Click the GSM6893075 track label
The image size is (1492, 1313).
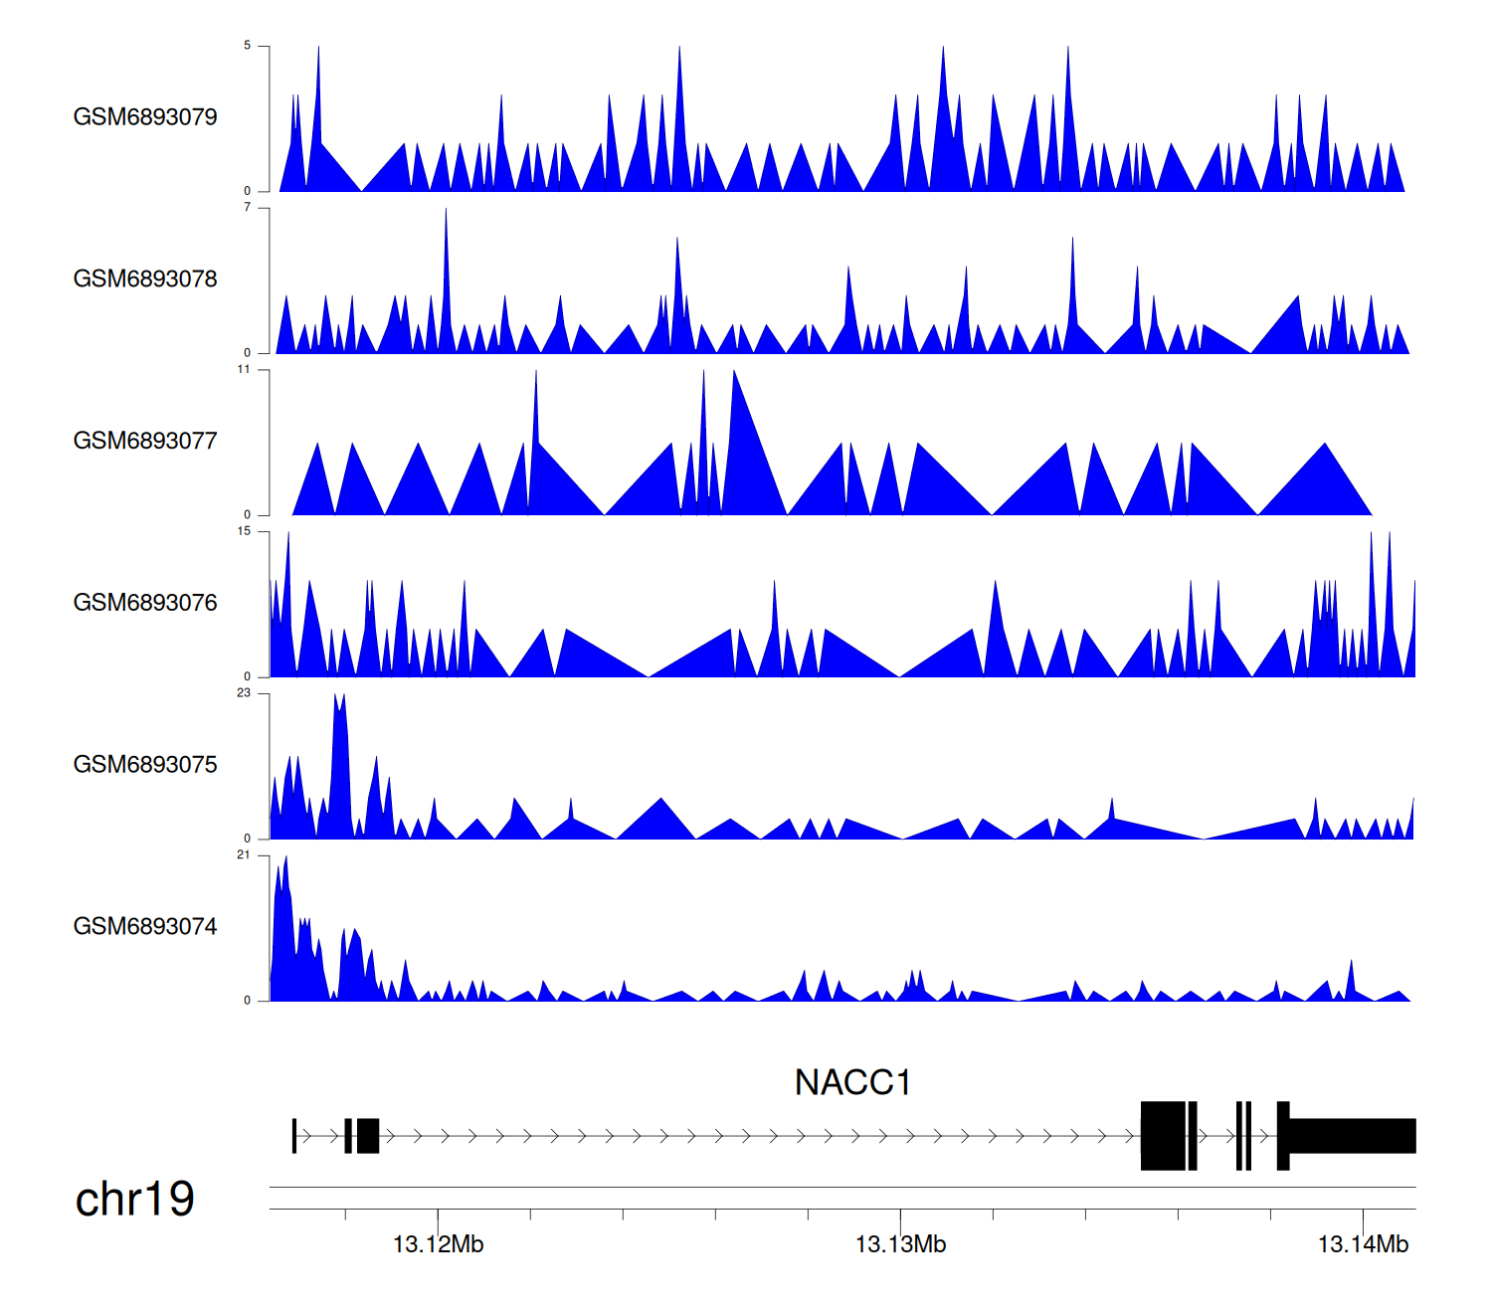pos(145,765)
